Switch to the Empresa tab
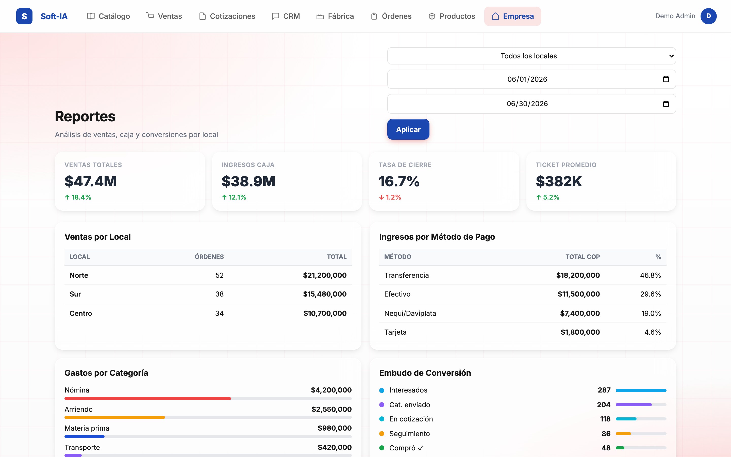This screenshot has height=457, width=731. tap(513, 16)
